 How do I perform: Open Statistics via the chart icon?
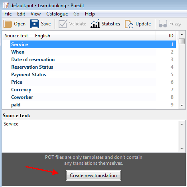(x=95, y=23)
